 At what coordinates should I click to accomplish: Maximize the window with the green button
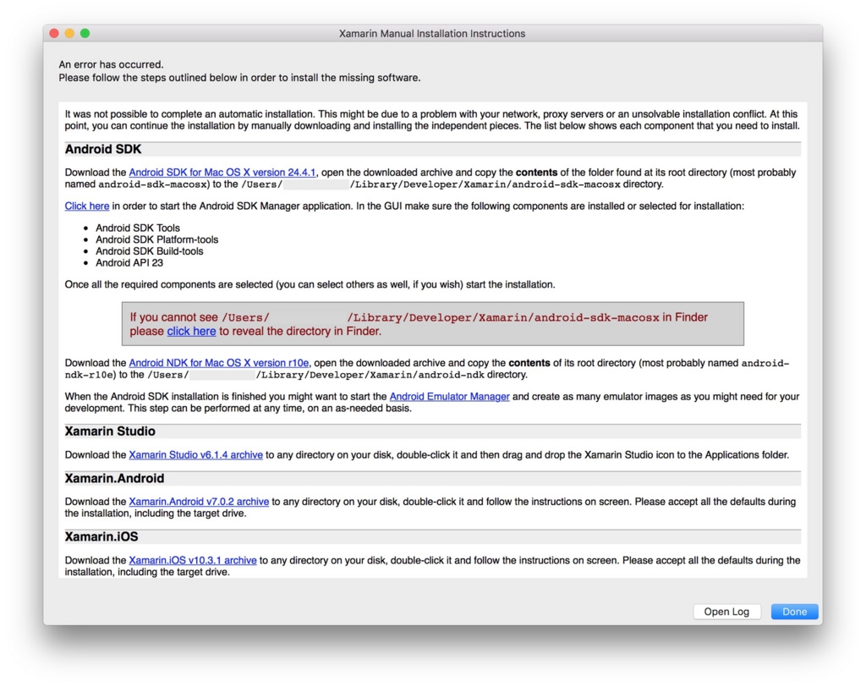[85, 33]
